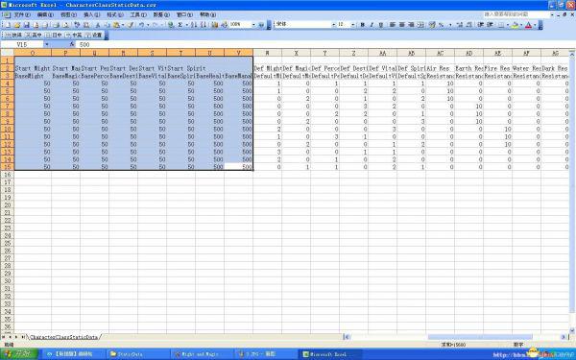
Task: Click the font color red A swatch
Action: (x=528, y=25)
